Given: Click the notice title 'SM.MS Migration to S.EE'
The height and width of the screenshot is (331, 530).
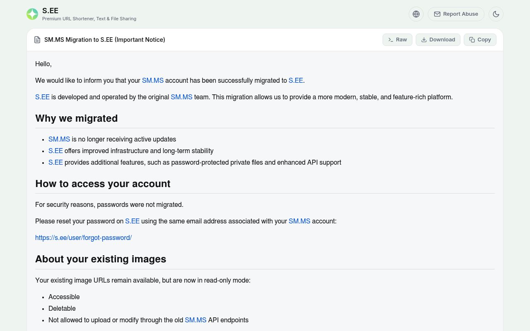Looking at the screenshot, I should click(x=105, y=40).
